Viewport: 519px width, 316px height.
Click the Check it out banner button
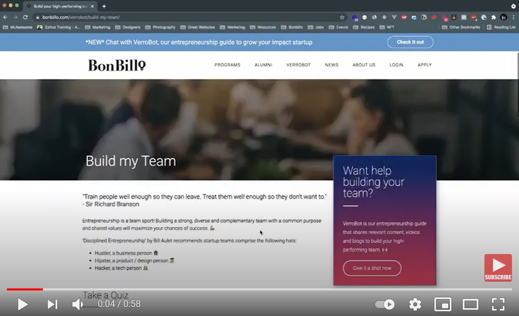[x=410, y=42]
